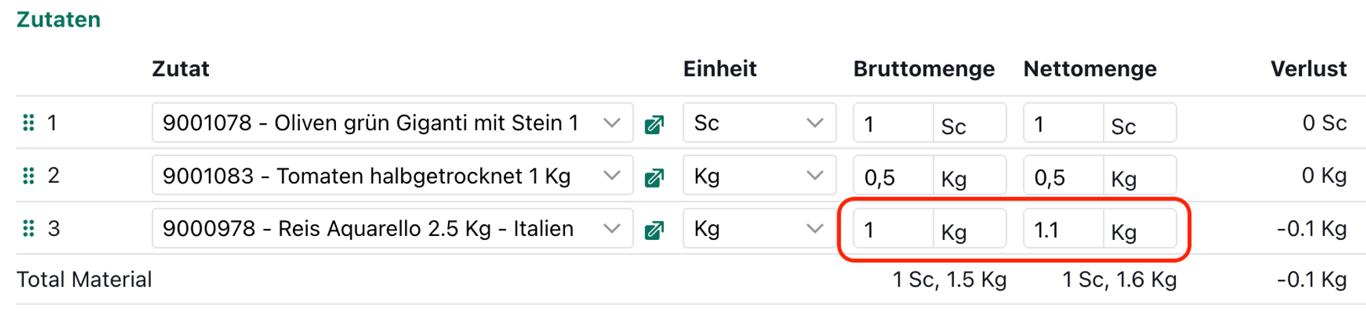1366x315 pixels.
Task: Grab drag handle of row 2
Action: [x=29, y=176]
